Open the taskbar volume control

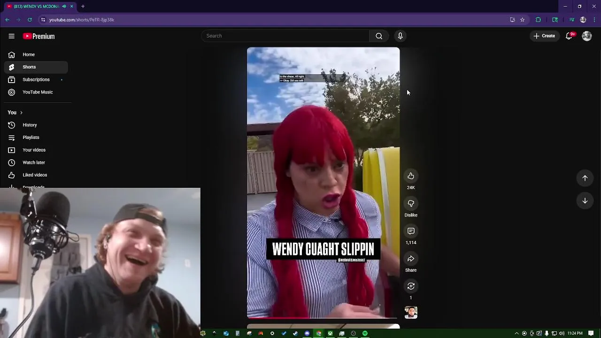click(x=562, y=333)
